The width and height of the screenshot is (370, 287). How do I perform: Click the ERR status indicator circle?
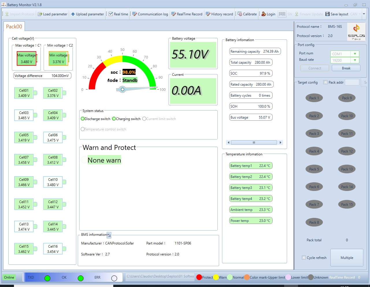coord(114,278)
